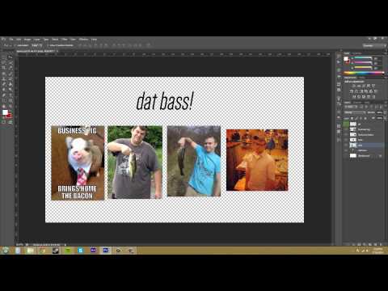Image resolution: width=388 pixels, height=291 pixels.
Task: Open the Image menu
Action: [27, 40]
